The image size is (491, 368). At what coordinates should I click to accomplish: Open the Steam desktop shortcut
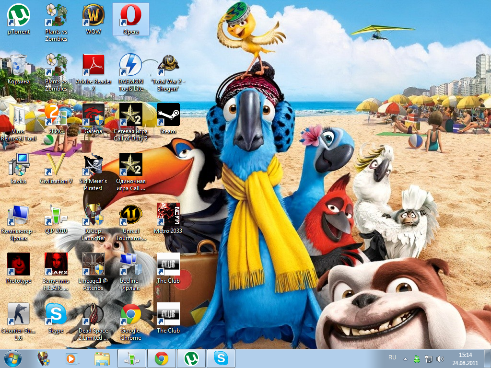pos(168,119)
